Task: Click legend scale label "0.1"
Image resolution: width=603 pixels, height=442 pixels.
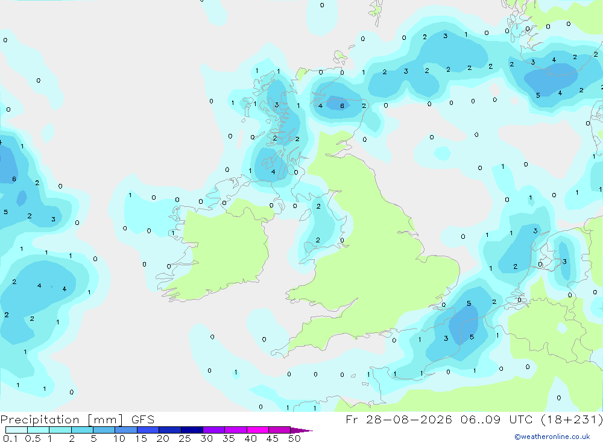Action: [x=10, y=438]
